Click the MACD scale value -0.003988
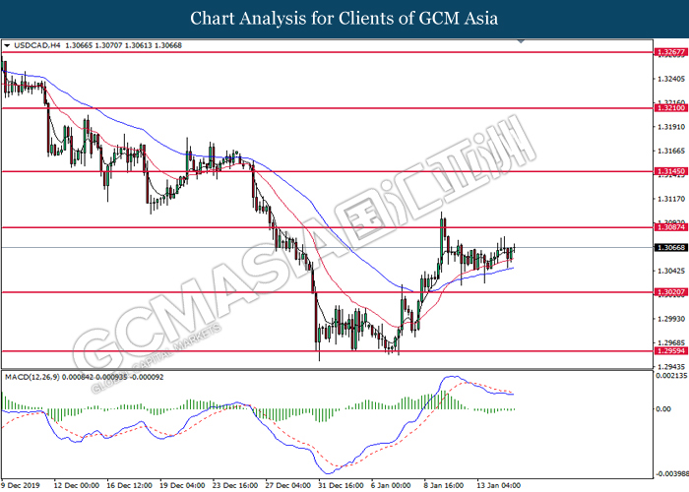Image resolution: width=689 pixels, height=492 pixels. [x=672, y=474]
